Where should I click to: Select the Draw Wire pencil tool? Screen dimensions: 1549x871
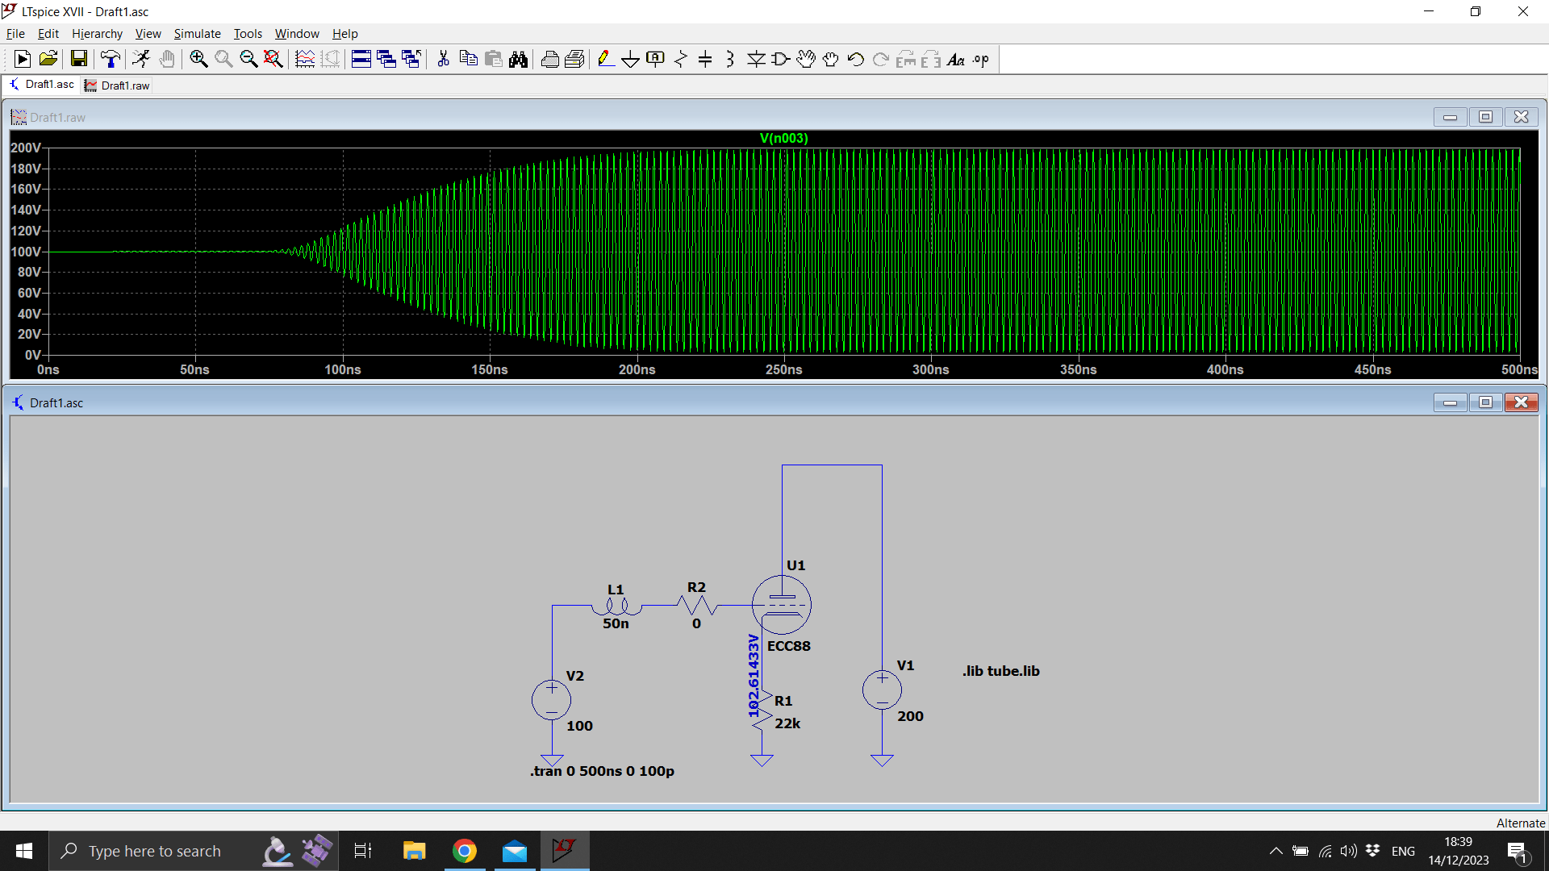[x=606, y=59]
